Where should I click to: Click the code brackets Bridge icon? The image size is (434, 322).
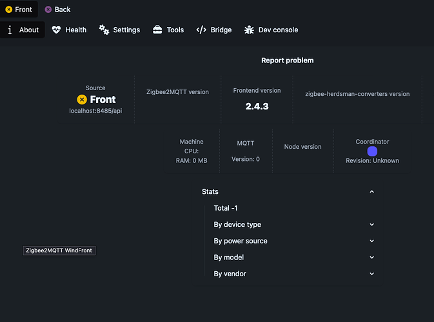pyautogui.click(x=201, y=30)
